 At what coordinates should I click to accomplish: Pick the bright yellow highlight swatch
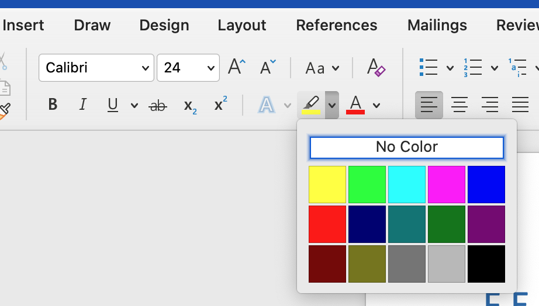(x=327, y=185)
